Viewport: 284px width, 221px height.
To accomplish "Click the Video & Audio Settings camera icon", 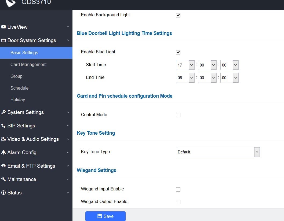I will point(3,139).
